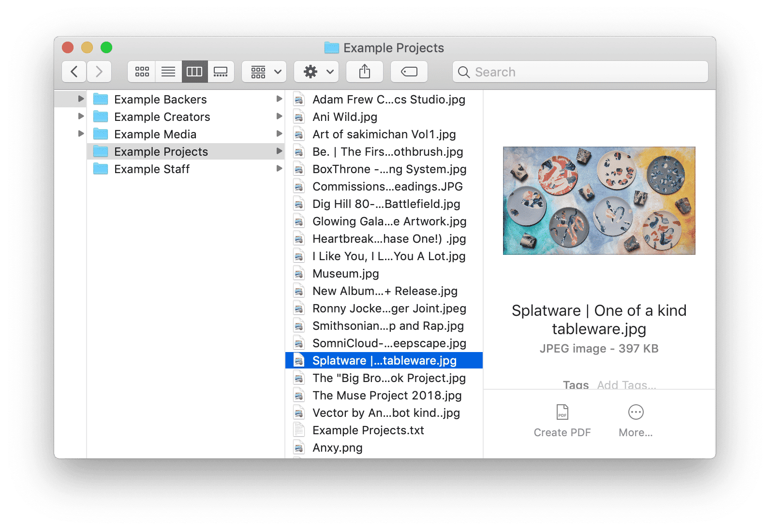Switch to column view
The image size is (770, 530).
point(194,72)
